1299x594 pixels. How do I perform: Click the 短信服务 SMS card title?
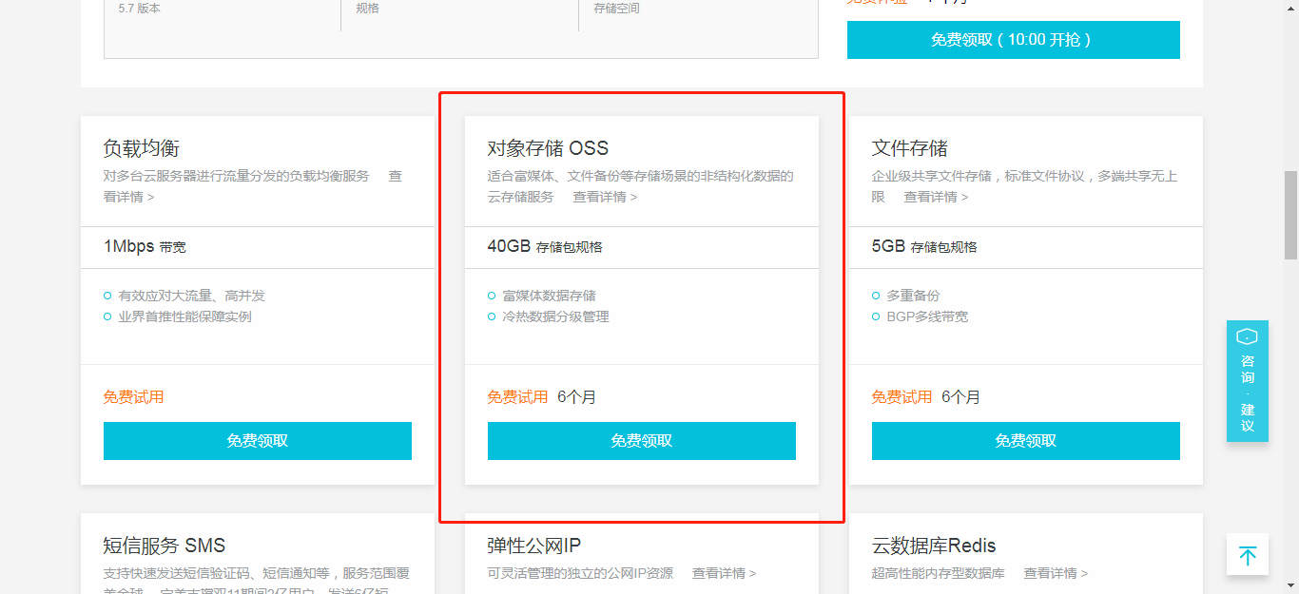click(165, 546)
